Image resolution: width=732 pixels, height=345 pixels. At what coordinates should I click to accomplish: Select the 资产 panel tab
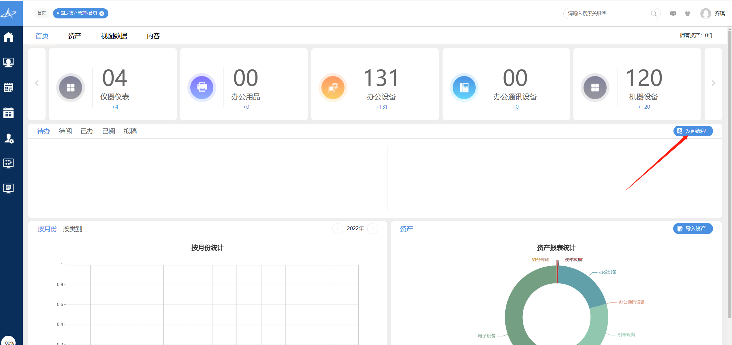point(407,229)
